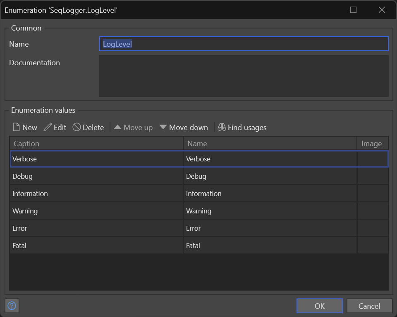Click the Move up arrow icon
This screenshot has width=397, height=317.
click(x=118, y=127)
